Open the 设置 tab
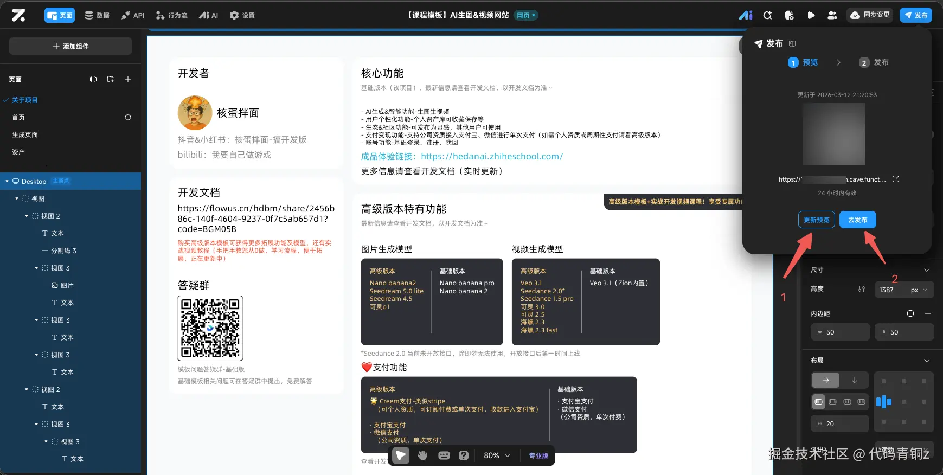This screenshot has height=475, width=943. pyautogui.click(x=242, y=15)
